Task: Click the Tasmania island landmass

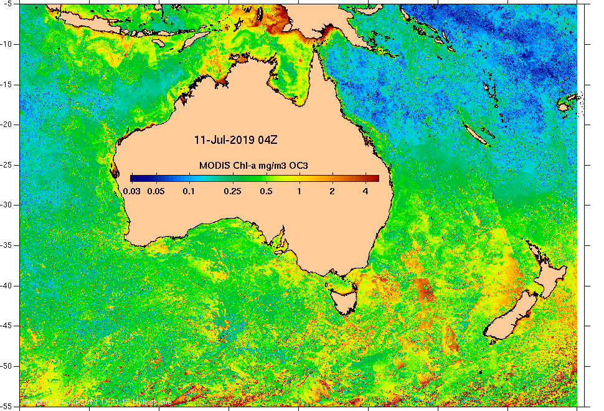Action: (344, 300)
